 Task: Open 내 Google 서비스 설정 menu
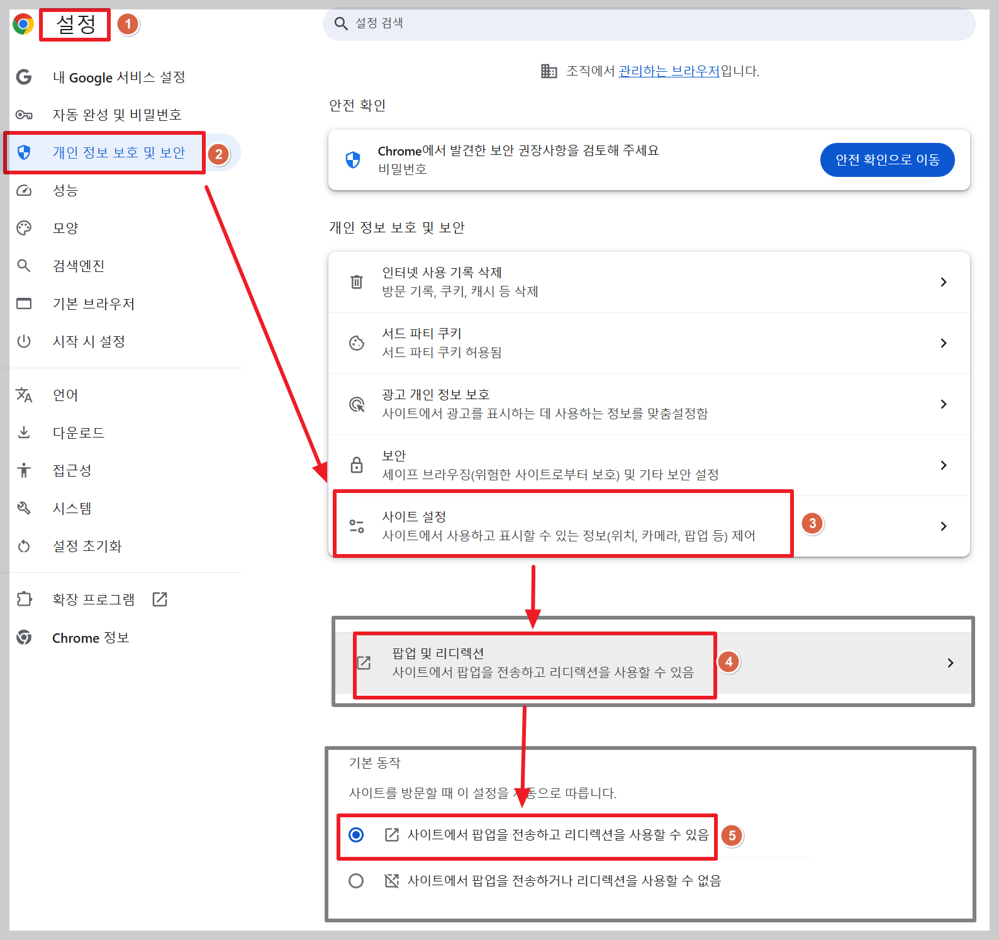point(119,77)
